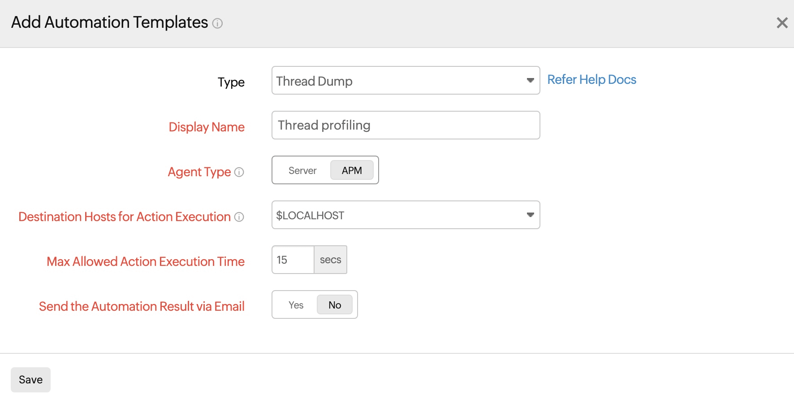
Task: Select No for emailing automation result
Action: pyautogui.click(x=335, y=305)
